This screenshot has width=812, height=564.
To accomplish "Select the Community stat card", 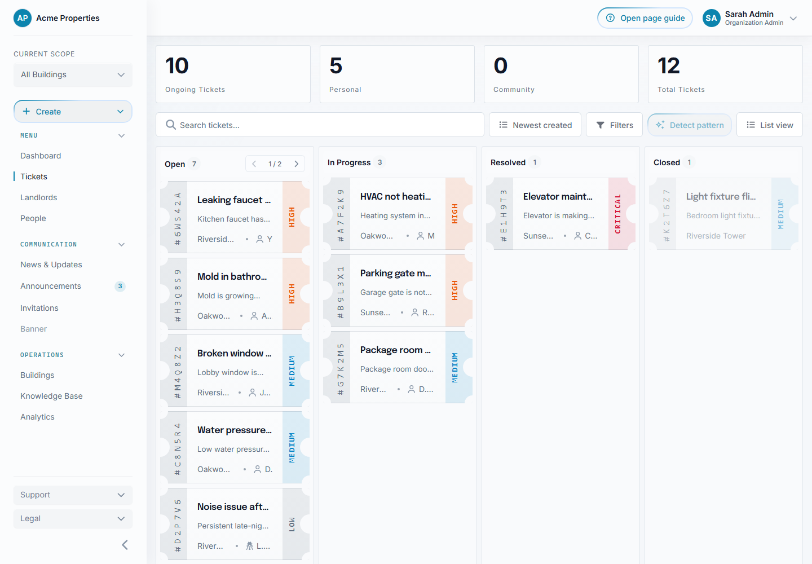I will (561, 74).
